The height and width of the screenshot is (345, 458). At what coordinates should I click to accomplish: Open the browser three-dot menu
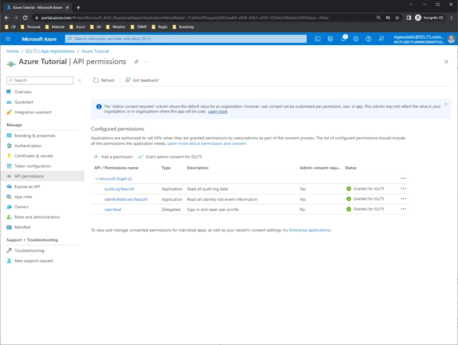[451, 17]
